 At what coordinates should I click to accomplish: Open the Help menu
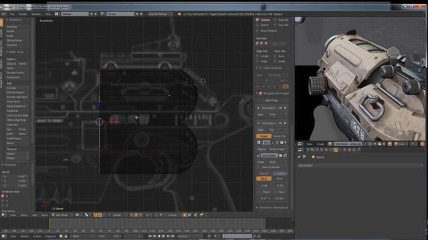click(x=48, y=14)
